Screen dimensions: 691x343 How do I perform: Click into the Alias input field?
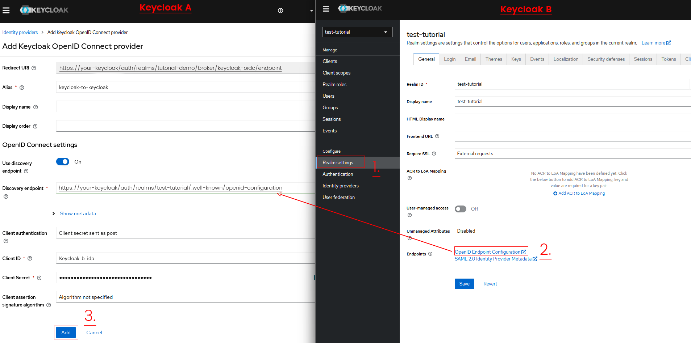tap(186, 87)
